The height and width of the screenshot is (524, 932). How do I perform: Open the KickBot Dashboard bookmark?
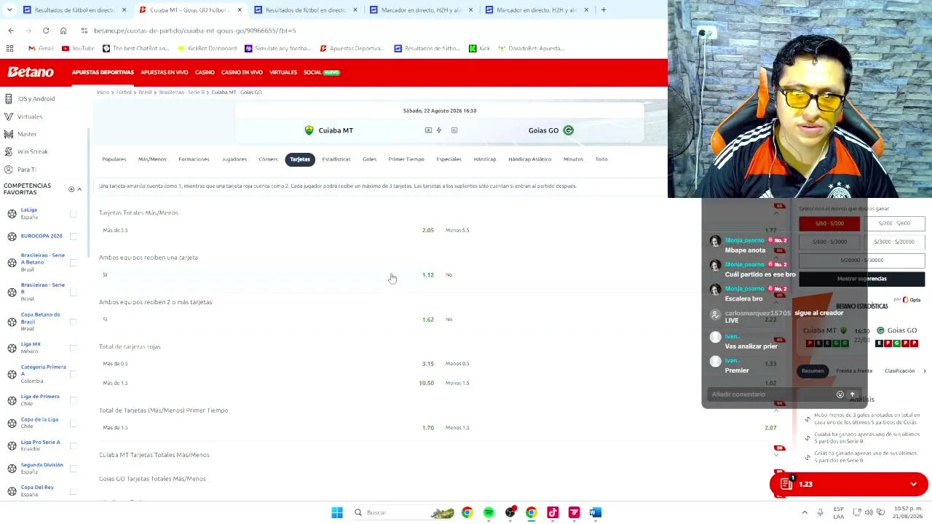[x=207, y=48]
